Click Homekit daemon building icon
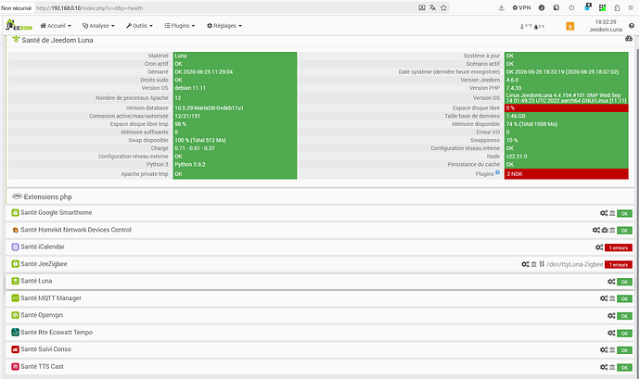This screenshot has height=379, width=640. [x=612, y=231]
